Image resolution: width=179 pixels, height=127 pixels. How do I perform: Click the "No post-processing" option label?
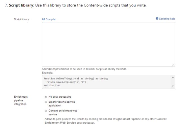pyautogui.click(x=60, y=97)
